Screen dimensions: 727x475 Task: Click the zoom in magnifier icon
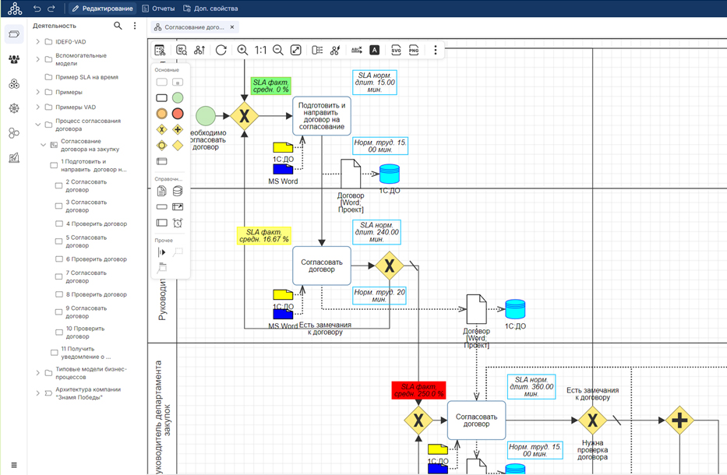(242, 50)
